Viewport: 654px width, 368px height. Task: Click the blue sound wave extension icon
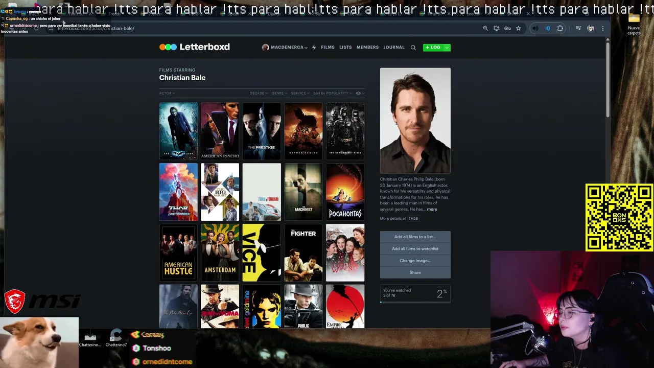pyautogui.click(x=547, y=29)
